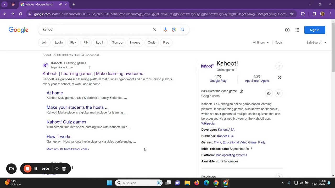Viewport: 335px width, 188px height.
Task: Open the How it works sitelink
Action: click(x=59, y=137)
